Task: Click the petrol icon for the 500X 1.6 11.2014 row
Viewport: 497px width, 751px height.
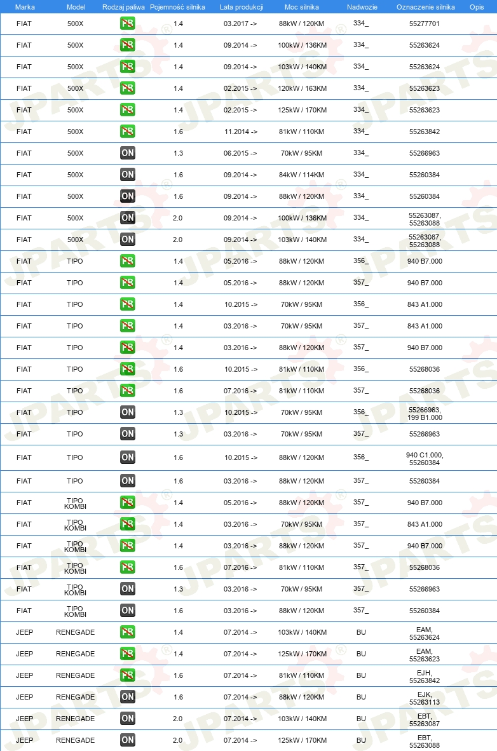Action: (x=128, y=132)
